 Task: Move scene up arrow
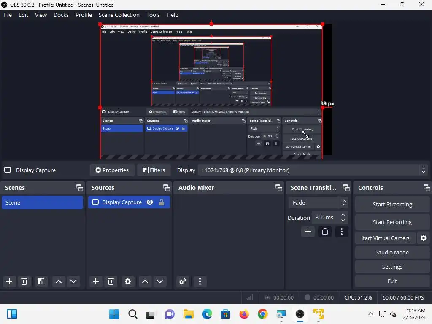click(x=59, y=281)
